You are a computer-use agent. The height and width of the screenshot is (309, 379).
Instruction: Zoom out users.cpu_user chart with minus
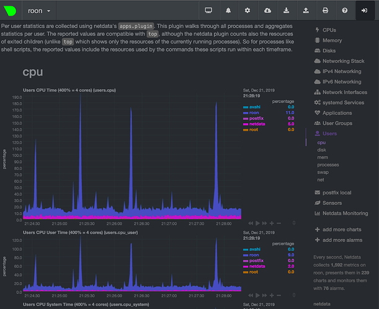pos(279,295)
